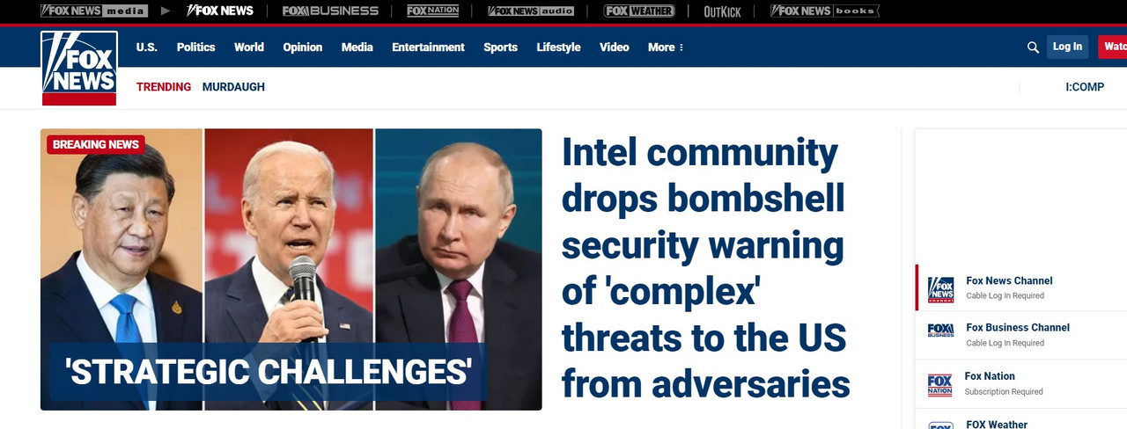Open the search magnifier icon
The width and height of the screenshot is (1127, 429).
pyautogui.click(x=1034, y=47)
